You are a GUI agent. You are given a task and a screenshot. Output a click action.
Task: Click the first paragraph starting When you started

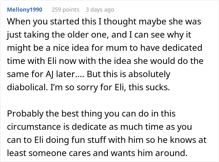click(x=105, y=55)
